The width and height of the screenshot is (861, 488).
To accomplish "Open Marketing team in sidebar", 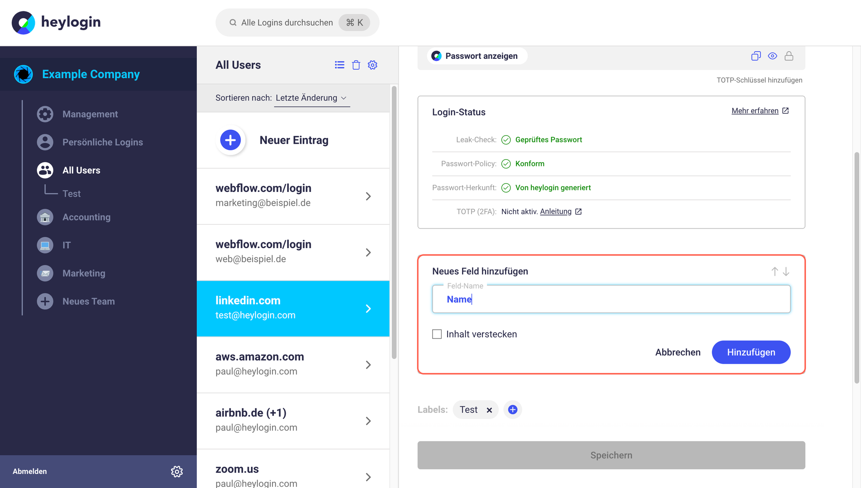I will click(x=84, y=273).
